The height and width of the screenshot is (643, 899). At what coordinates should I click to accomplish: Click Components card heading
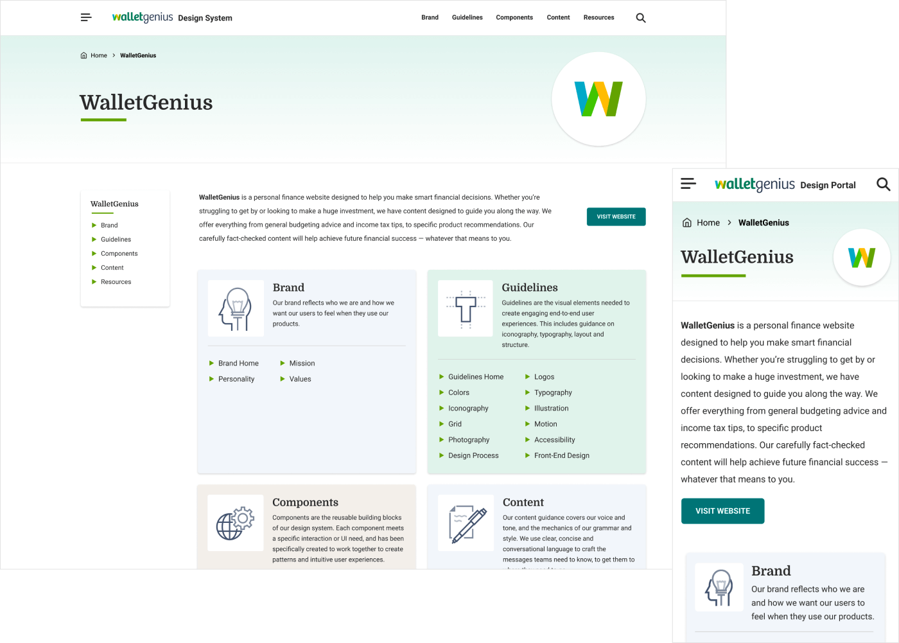[x=305, y=502]
